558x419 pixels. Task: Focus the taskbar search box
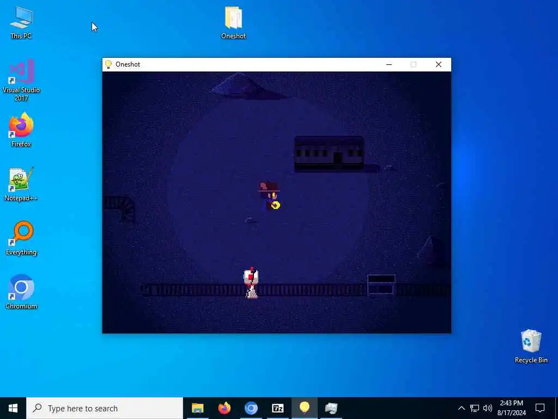point(105,408)
